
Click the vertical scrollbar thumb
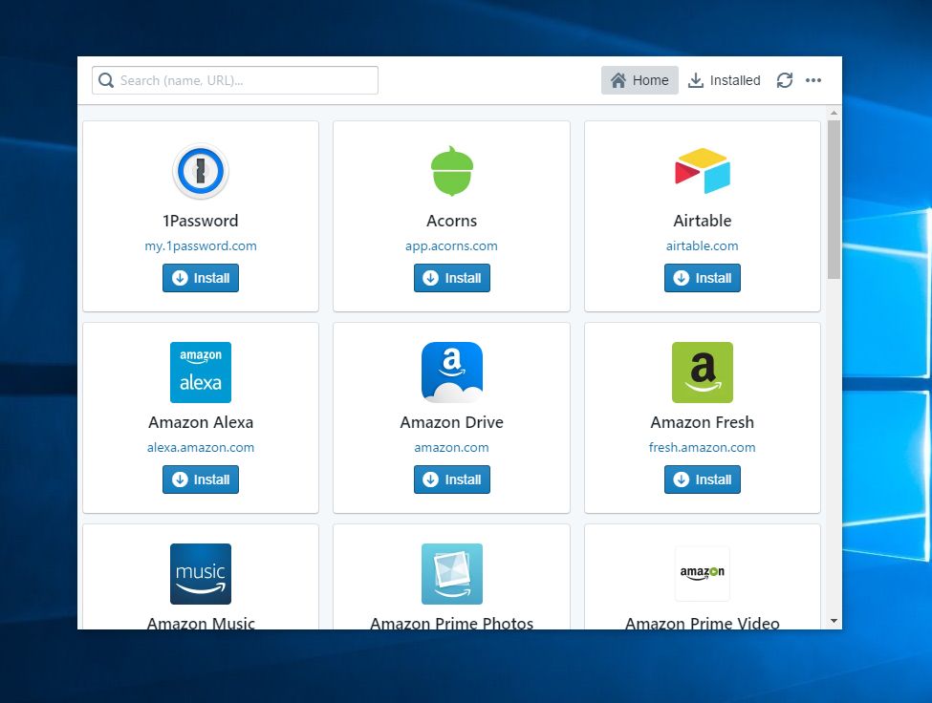[x=834, y=200]
